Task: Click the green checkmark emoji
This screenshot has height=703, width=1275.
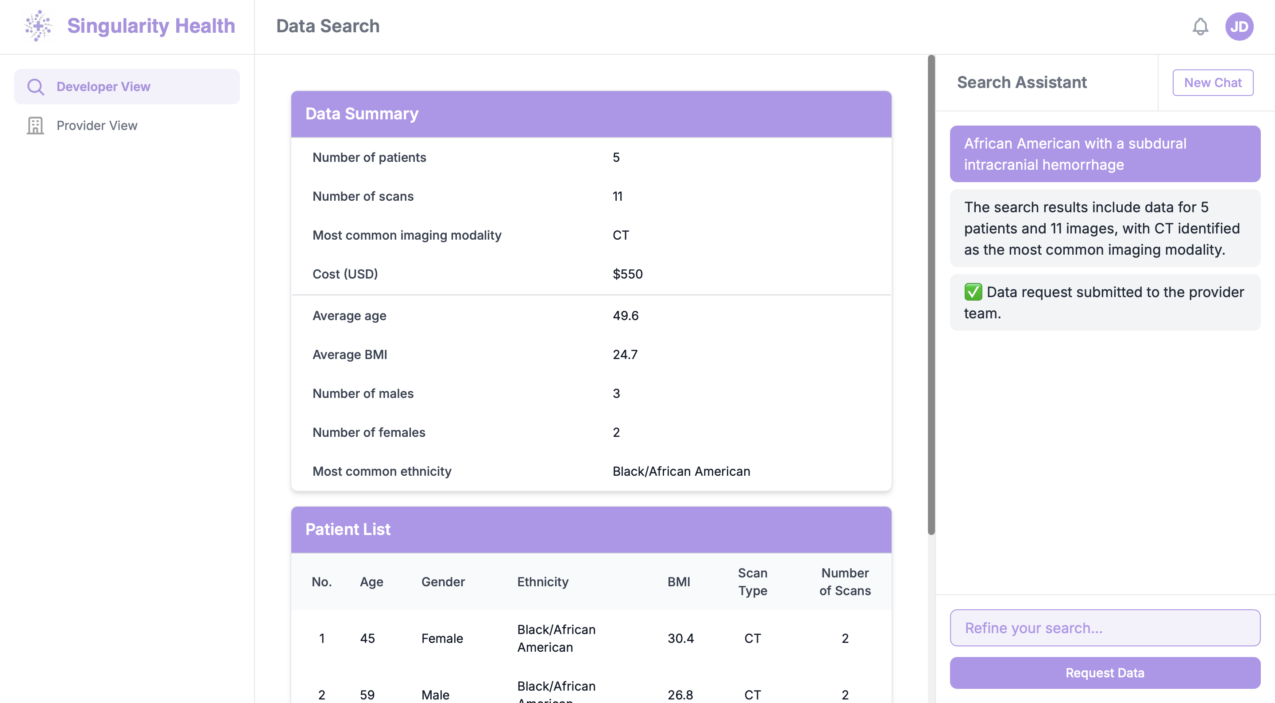Action: (x=973, y=292)
